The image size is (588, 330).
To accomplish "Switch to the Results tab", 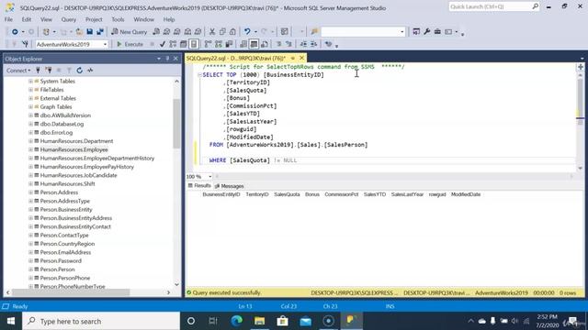I will (199, 186).
